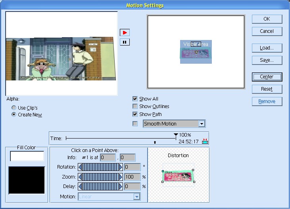The image size is (290, 209).
Task: Click the Load... button
Action: (x=267, y=48)
